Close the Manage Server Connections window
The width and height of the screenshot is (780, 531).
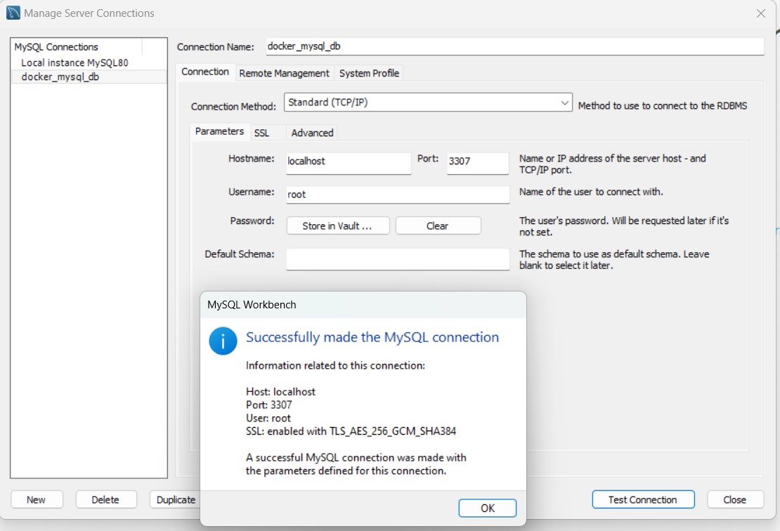pos(760,13)
